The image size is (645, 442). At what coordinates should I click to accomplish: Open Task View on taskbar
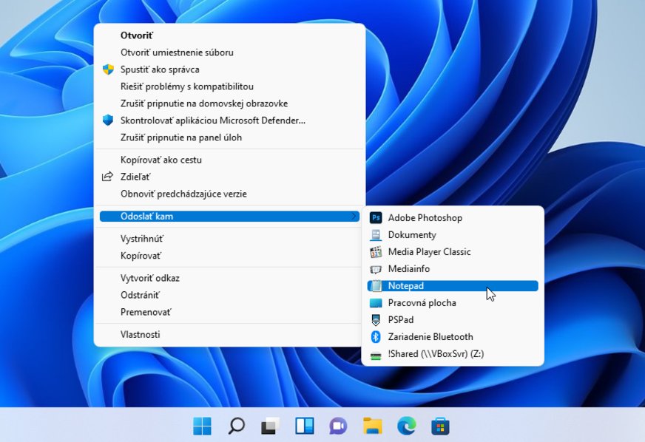270,426
